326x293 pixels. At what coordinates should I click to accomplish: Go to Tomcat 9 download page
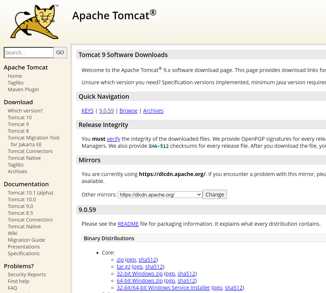[18, 124]
